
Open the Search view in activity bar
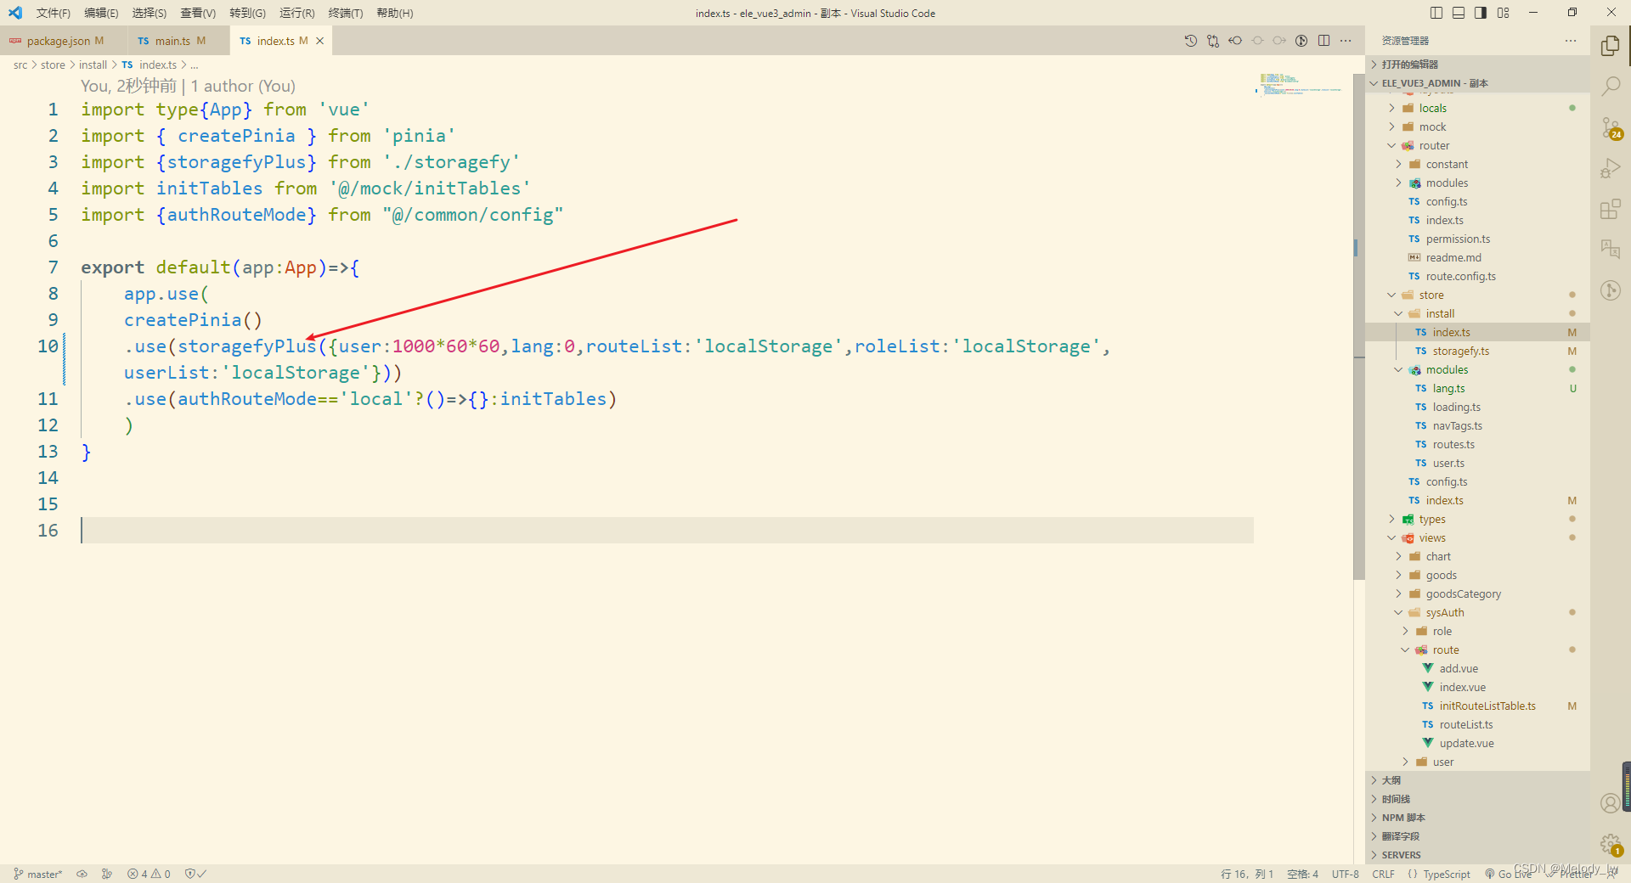click(x=1610, y=86)
